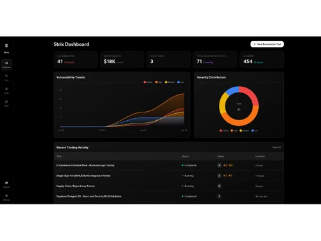Open the third sidebar item below the magnifier

click(x=6, y=91)
